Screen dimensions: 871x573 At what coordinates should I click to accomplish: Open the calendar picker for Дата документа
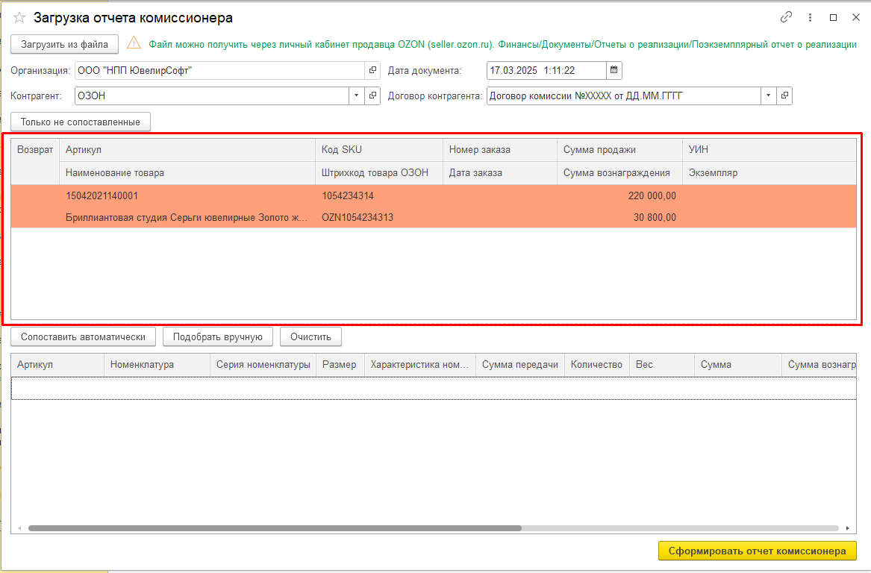(x=614, y=71)
